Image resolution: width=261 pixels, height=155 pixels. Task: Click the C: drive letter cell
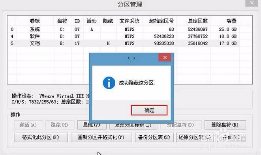pos(62,30)
